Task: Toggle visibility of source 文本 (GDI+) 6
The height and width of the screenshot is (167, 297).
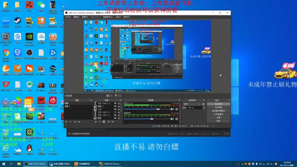Action: 115,104
